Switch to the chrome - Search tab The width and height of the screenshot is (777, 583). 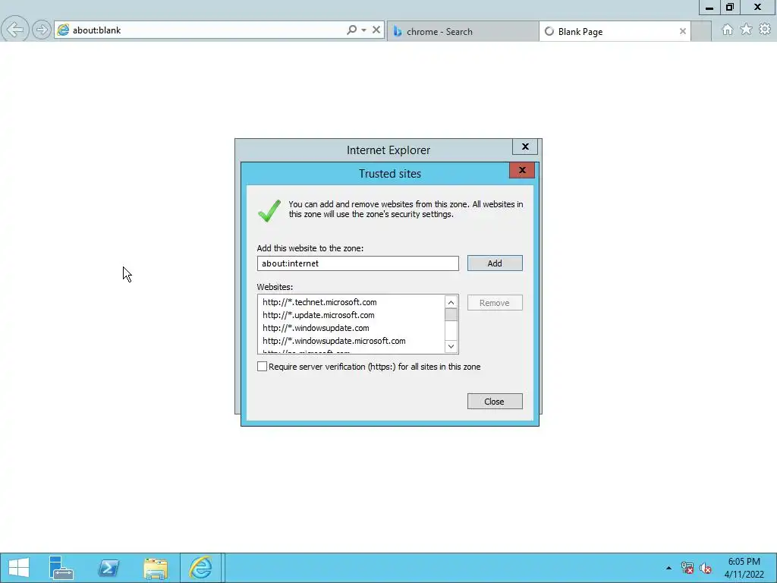pos(462,31)
